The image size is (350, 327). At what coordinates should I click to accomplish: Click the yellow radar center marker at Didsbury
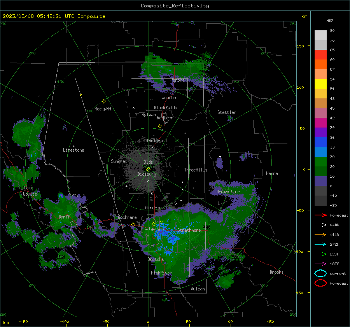point(148,169)
